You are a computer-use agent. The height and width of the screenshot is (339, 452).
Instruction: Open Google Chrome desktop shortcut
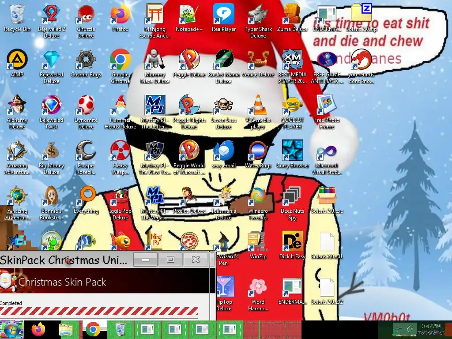120,67
